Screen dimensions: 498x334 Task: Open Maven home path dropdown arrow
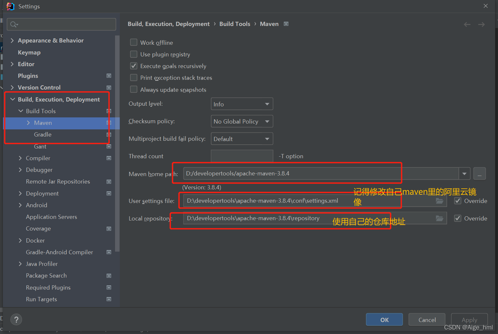464,173
